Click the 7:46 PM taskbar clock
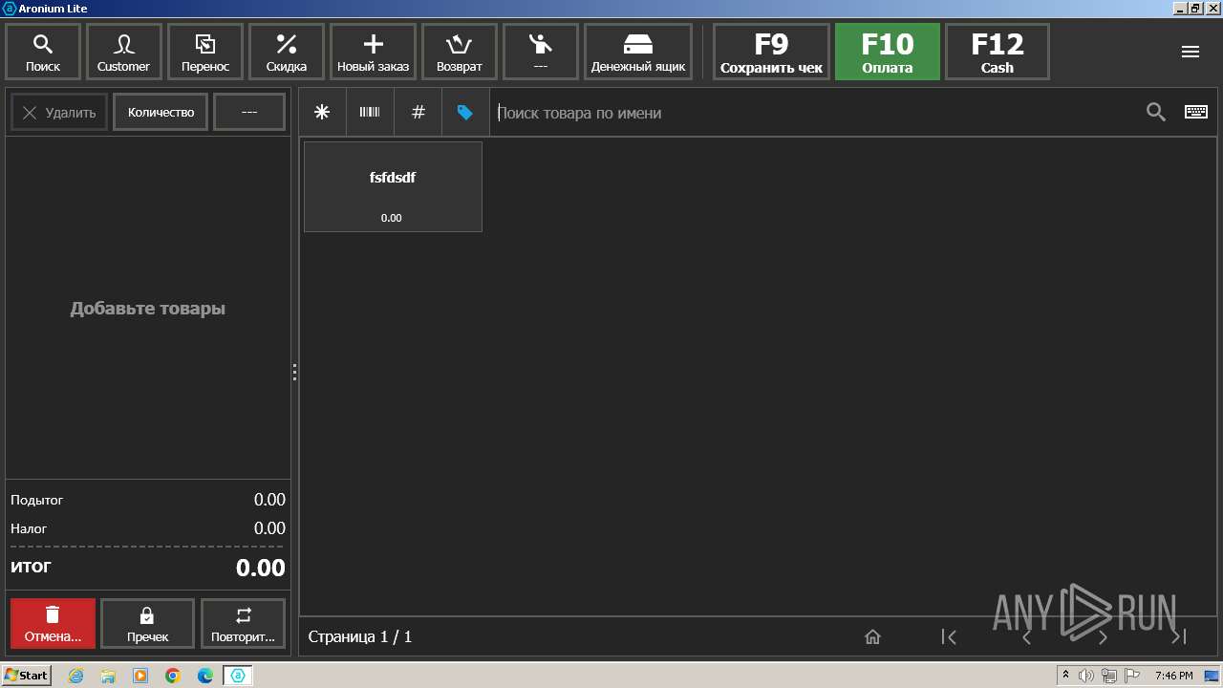 coord(1173,676)
